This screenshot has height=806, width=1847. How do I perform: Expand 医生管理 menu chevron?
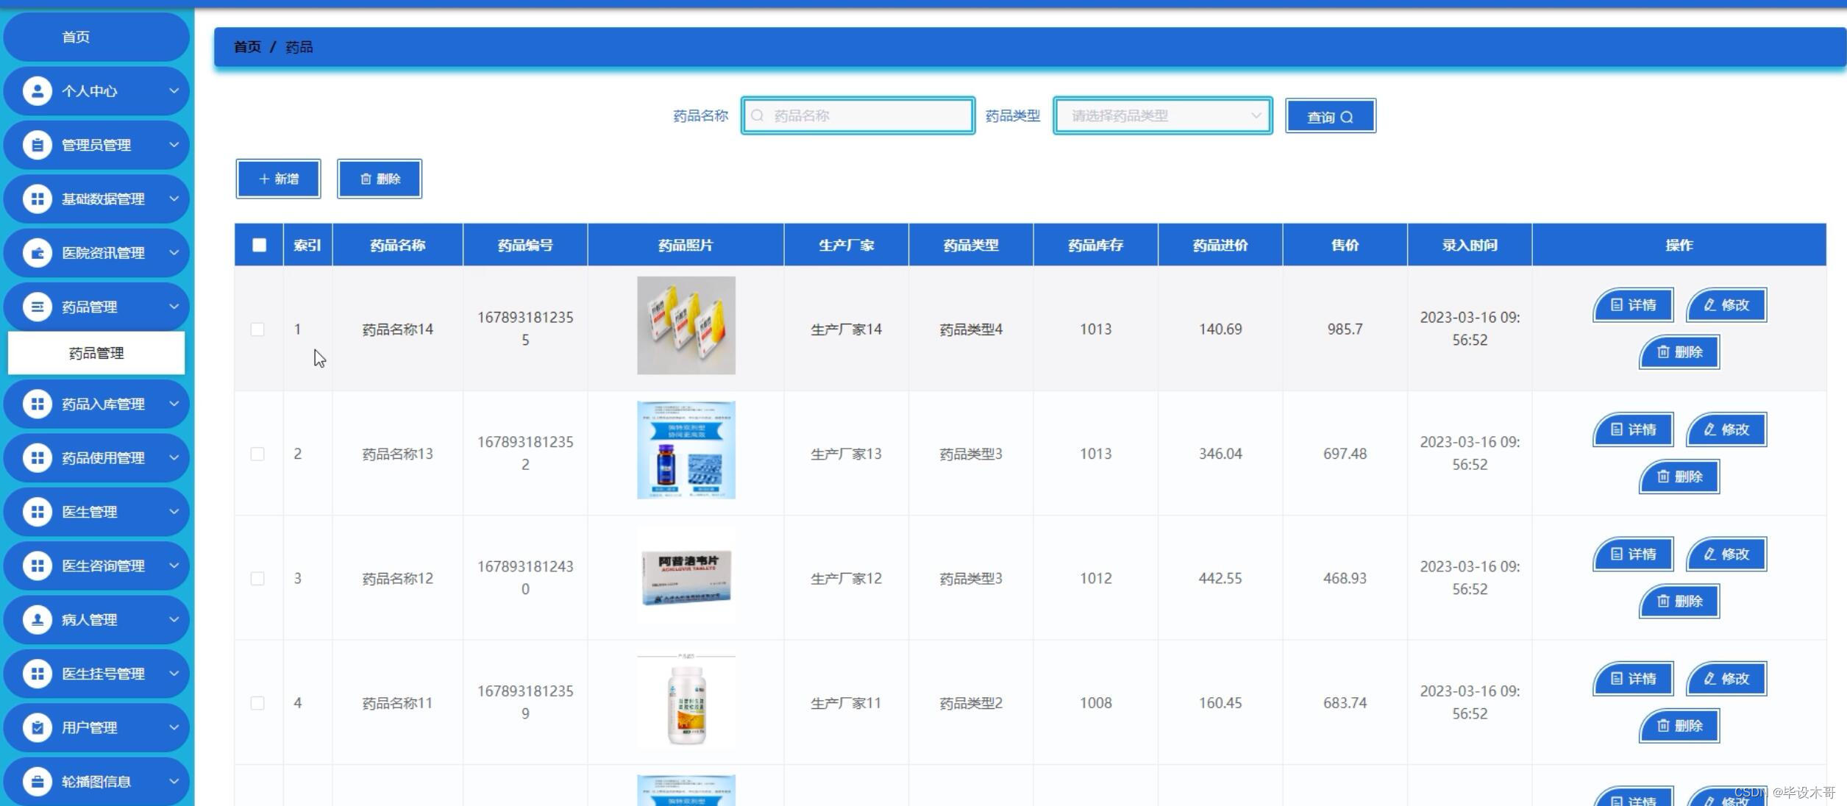coord(174,512)
